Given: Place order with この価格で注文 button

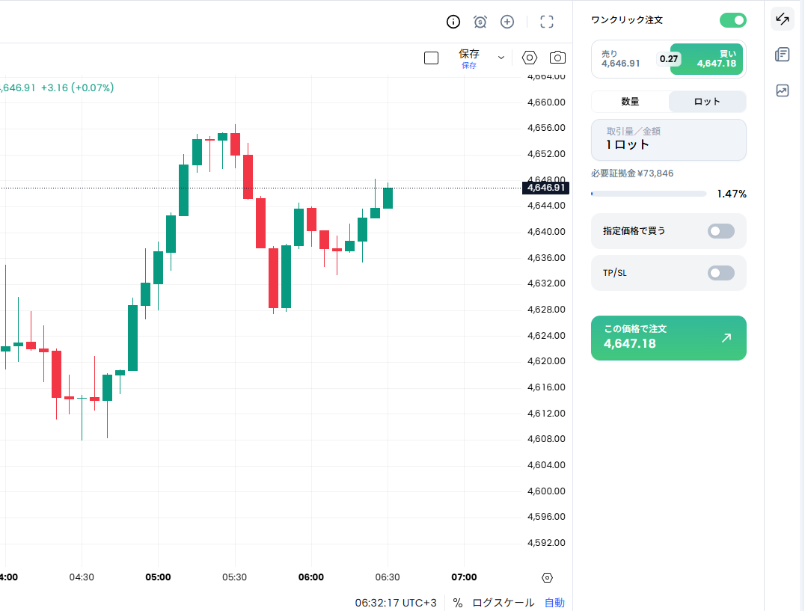Looking at the screenshot, I should pos(668,338).
